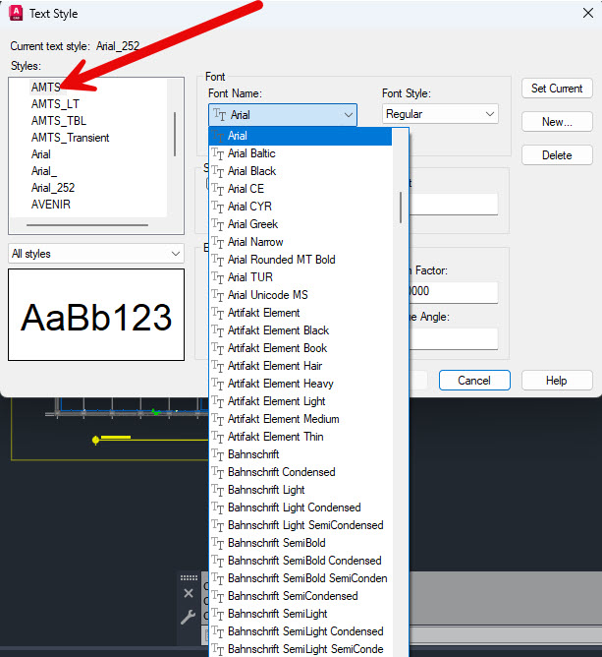Open the Font Name dropdown

283,115
